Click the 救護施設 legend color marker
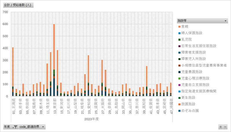This screenshot has width=231, height=132. click(x=179, y=104)
